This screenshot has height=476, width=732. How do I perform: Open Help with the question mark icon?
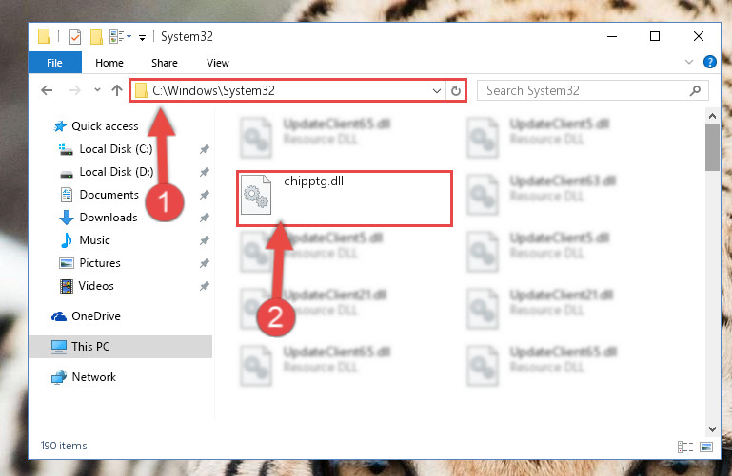(709, 62)
